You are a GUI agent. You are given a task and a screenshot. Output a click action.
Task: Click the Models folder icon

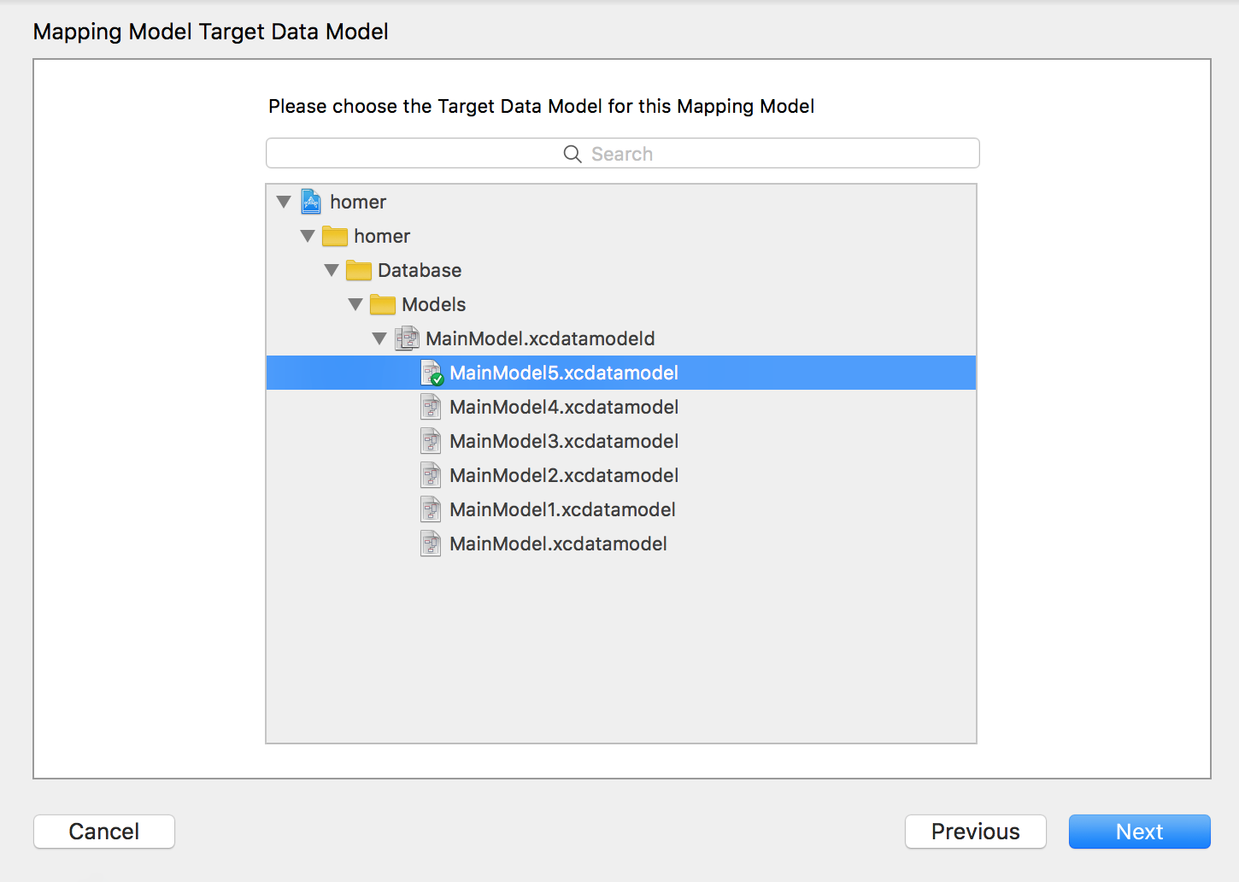(383, 305)
